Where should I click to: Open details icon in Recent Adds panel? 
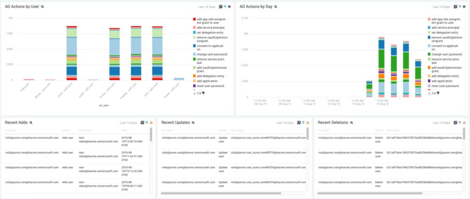(142, 123)
